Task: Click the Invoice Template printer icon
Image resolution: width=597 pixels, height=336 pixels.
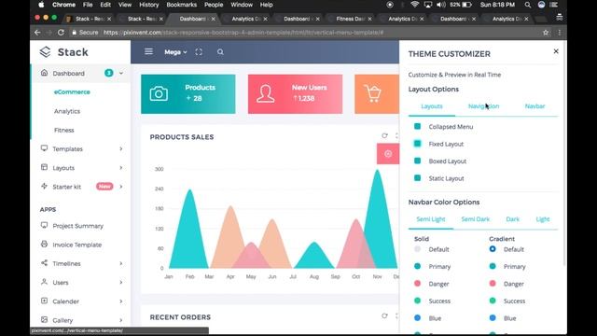Action: point(44,244)
